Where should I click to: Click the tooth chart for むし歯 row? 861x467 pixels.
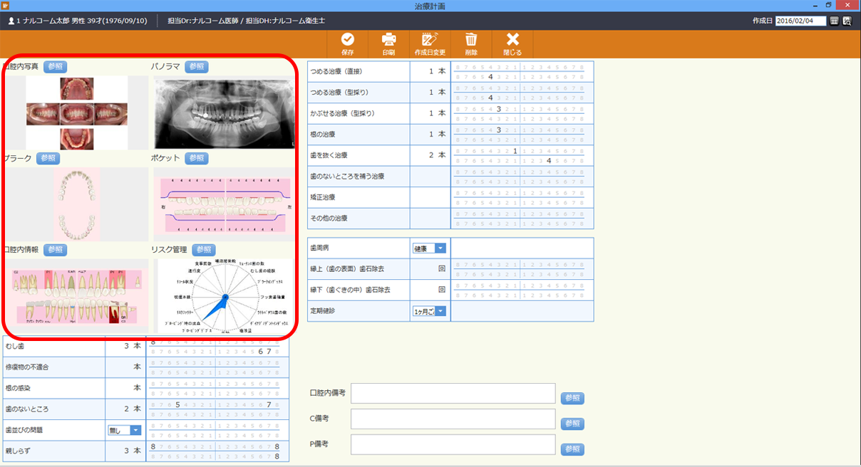217,347
